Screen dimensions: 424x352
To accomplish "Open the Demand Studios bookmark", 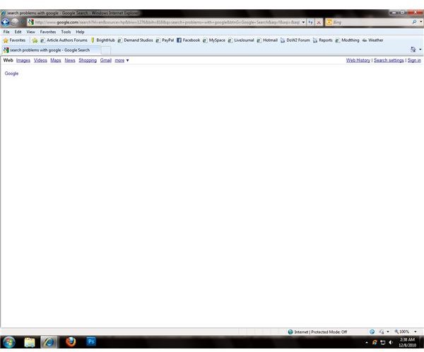I will point(135,40).
